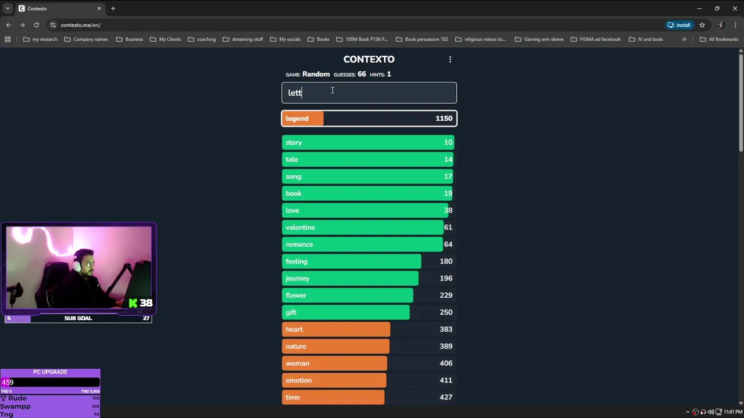
Task: Open the Book persuasion 102 bookmark folder
Action: point(422,39)
